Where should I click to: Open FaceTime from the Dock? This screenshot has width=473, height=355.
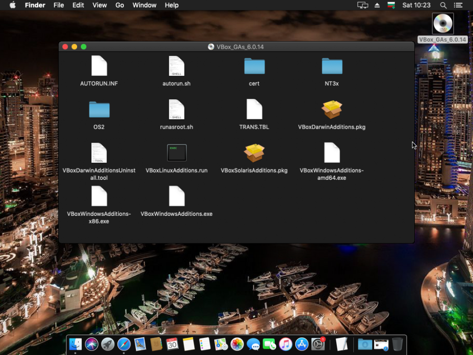270,344
